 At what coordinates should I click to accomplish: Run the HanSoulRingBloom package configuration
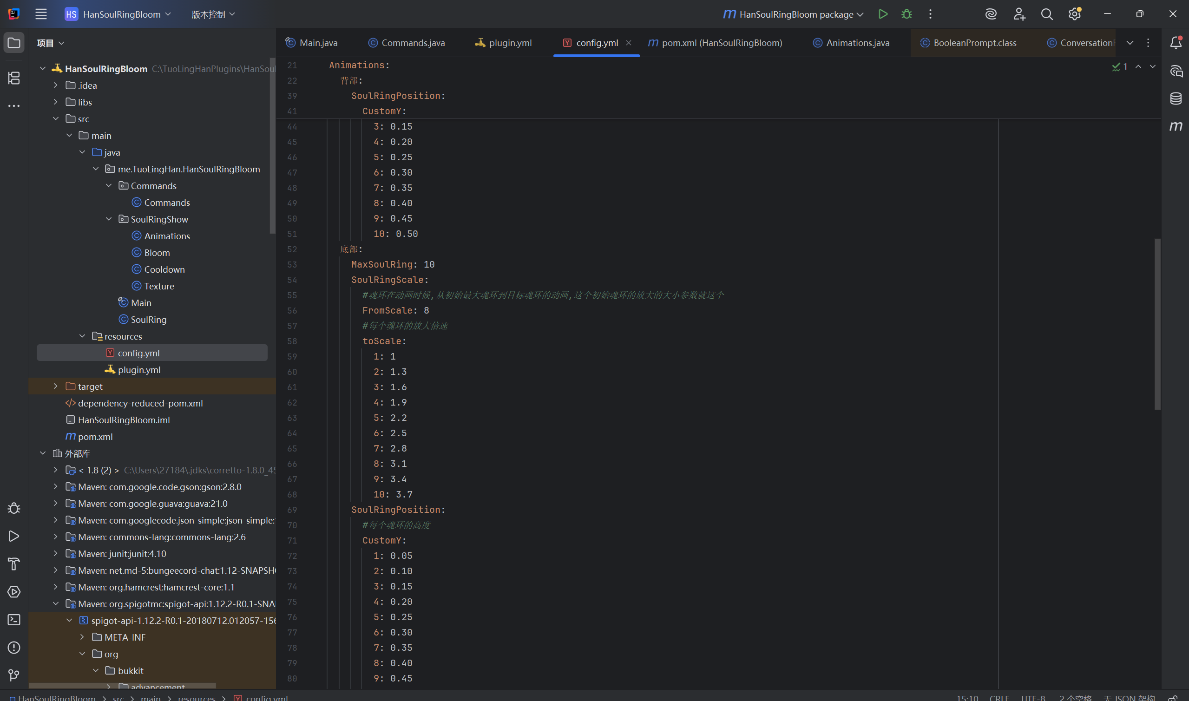click(x=882, y=14)
